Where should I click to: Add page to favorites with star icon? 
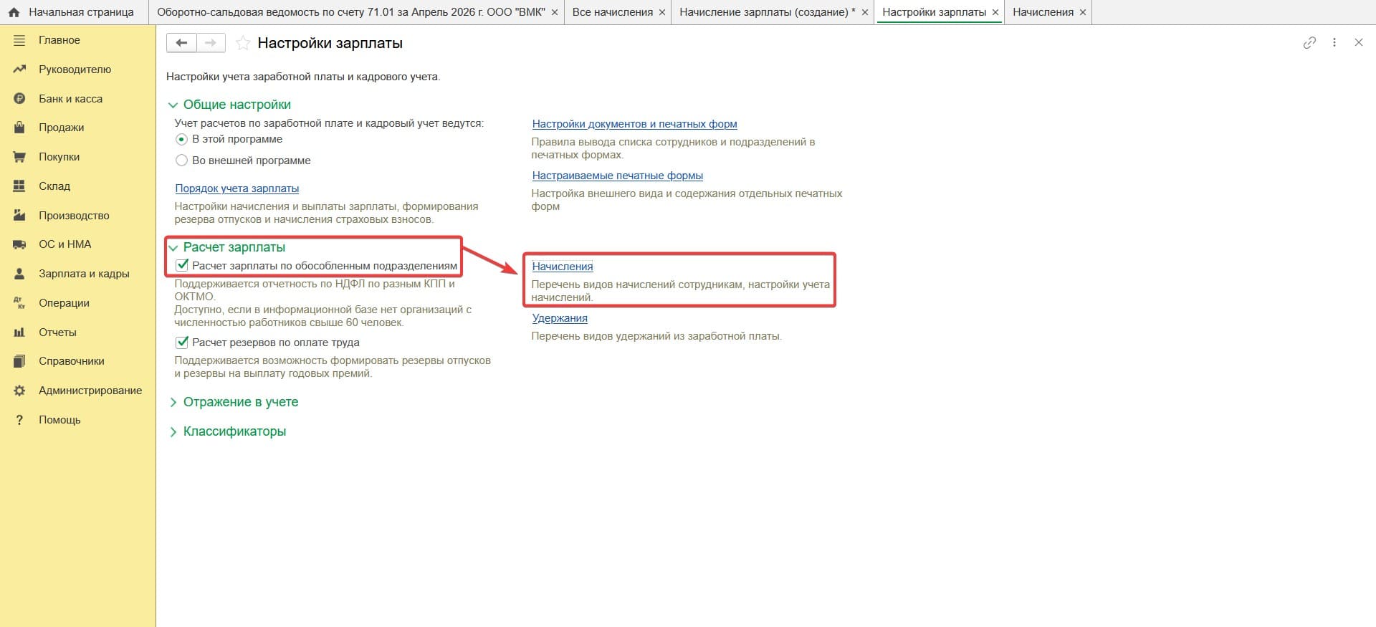[243, 43]
